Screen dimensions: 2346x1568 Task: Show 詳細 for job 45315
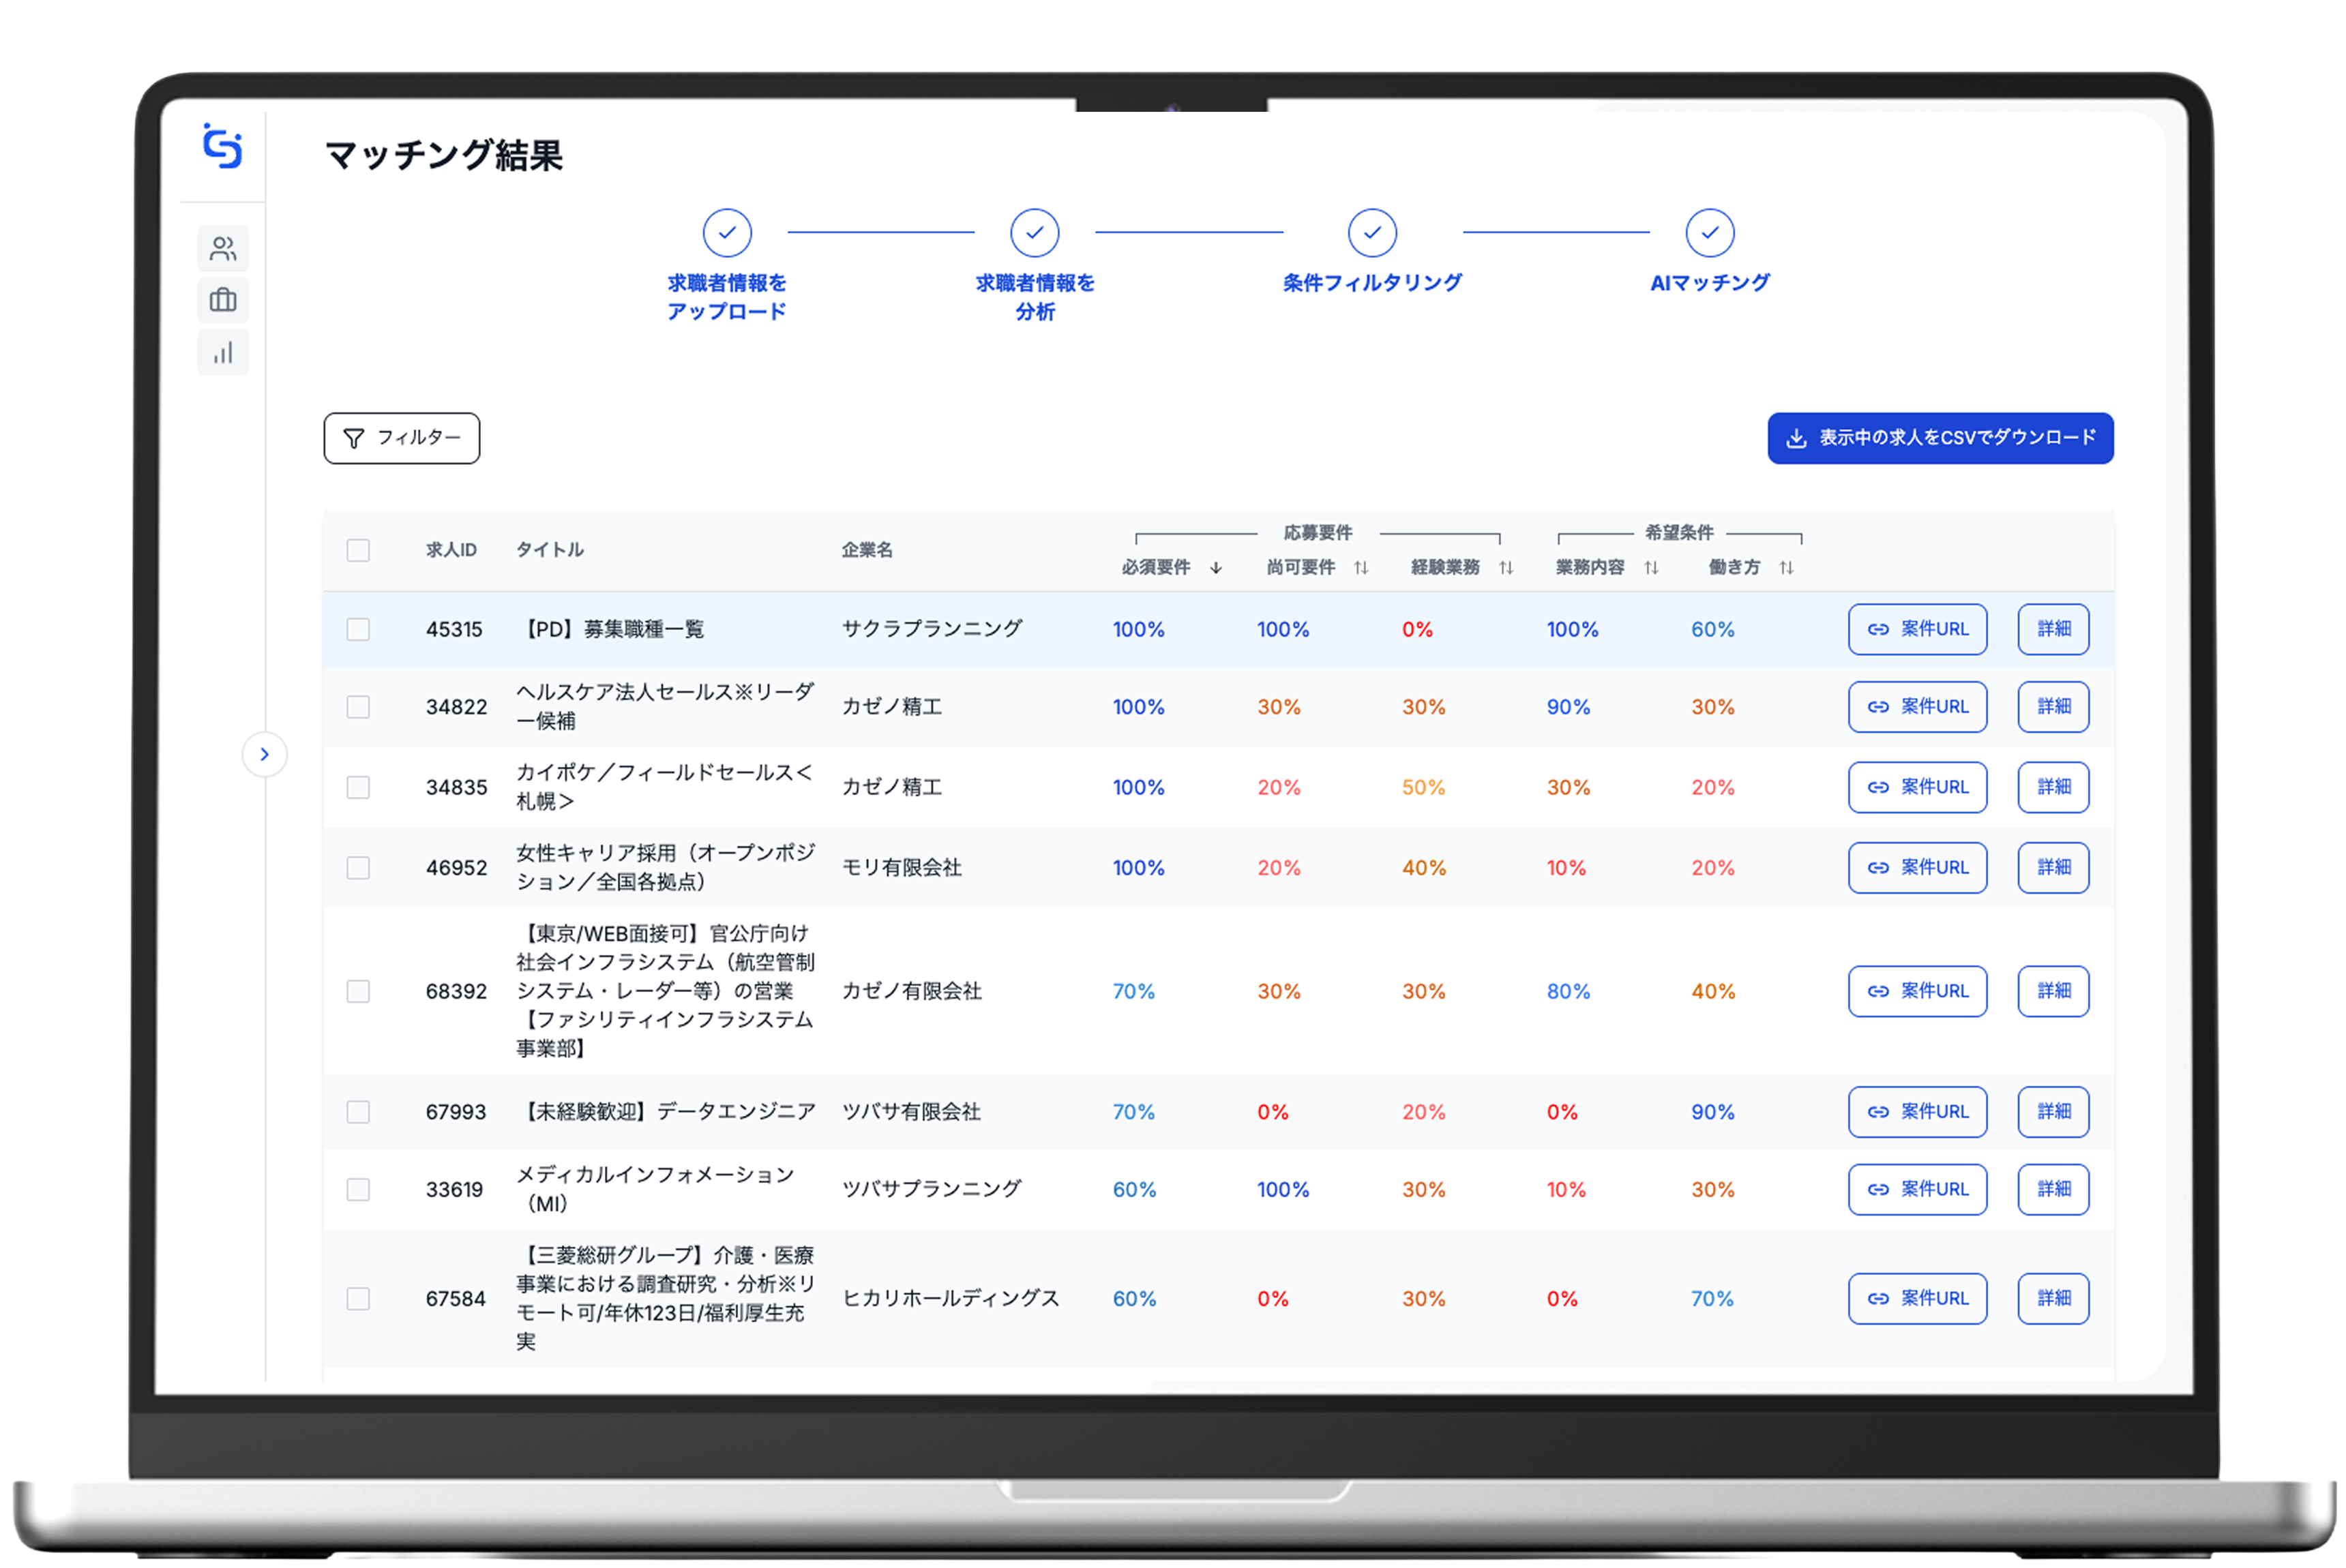coord(2053,629)
